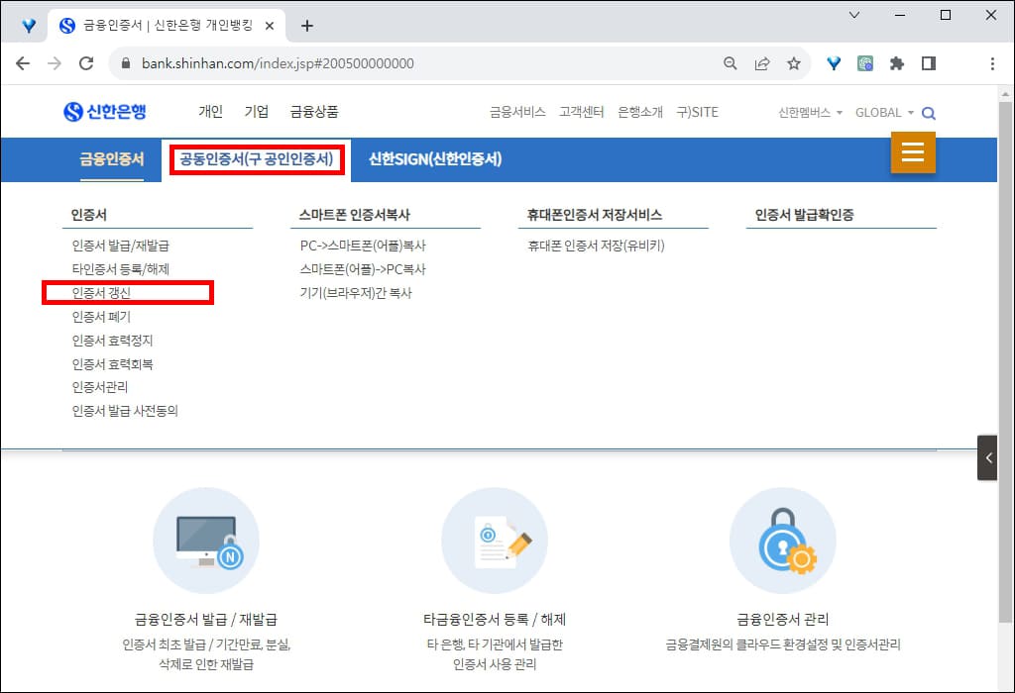The height and width of the screenshot is (693, 1015).
Task: Click the search magnifier icon
Action: [928, 112]
